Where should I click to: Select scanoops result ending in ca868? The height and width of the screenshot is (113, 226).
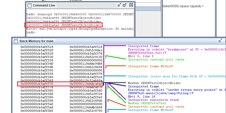[x=64, y=18]
